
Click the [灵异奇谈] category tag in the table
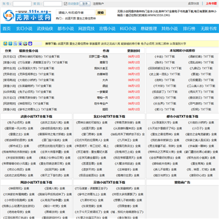9,74
